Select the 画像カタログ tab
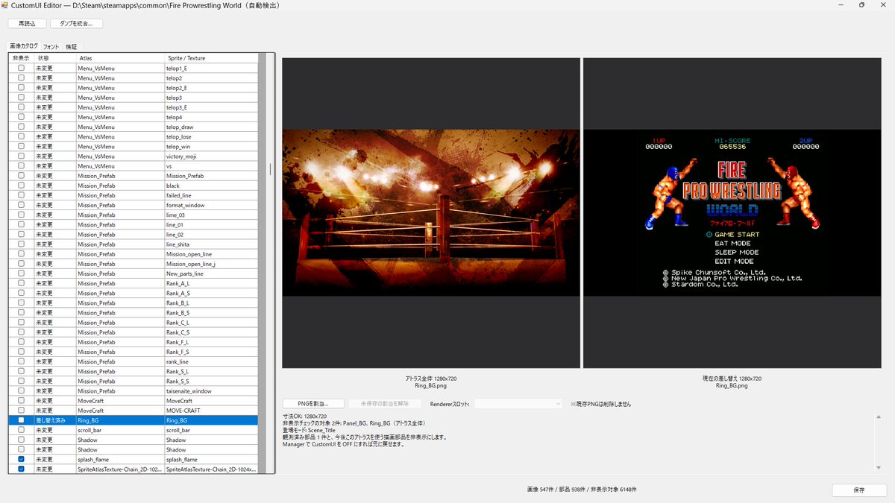Screen dimensions: 895x503 coord(24,46)
